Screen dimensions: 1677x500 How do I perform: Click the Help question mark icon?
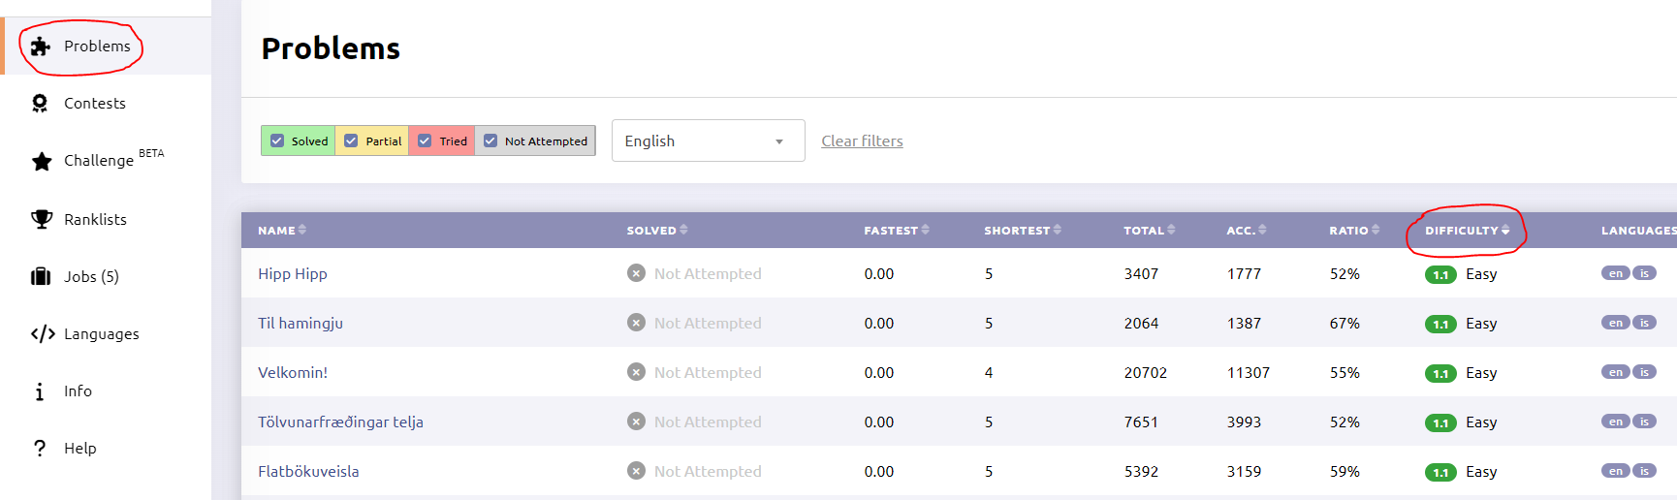tap(40, 449)
